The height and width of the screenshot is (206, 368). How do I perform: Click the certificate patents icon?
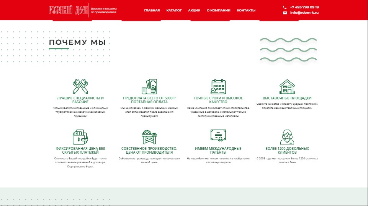pyautogui.click(x=218, y=136)
